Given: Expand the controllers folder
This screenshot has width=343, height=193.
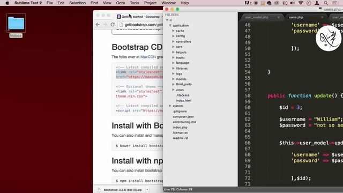Looking at the screenshot, I should coord(173,42).
